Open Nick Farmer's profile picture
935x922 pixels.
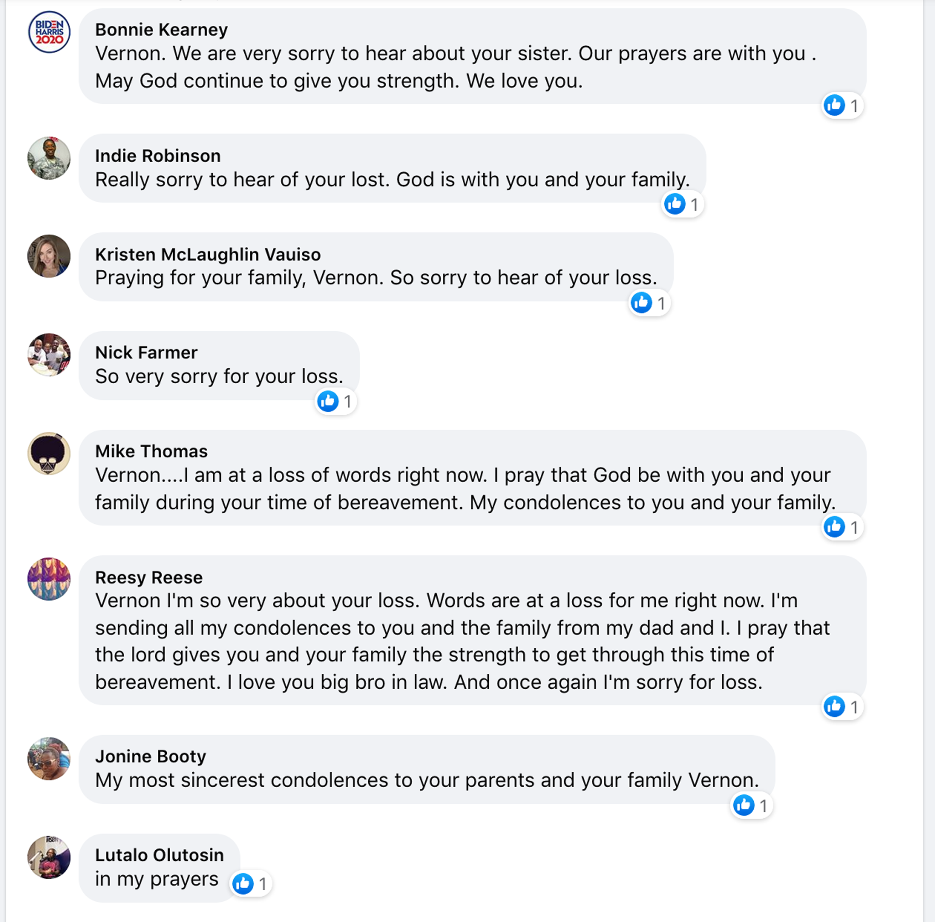(x=49, y=355)
